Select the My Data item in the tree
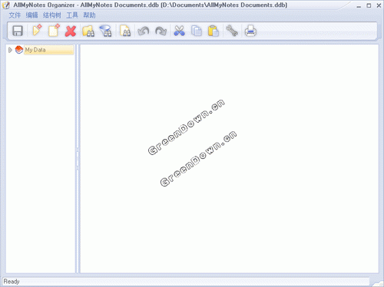This screenshot has width=384, height=287. click(35, 50)
